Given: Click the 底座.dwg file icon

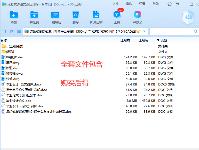Looking at the screenshot, I should (x=3, y=62).
